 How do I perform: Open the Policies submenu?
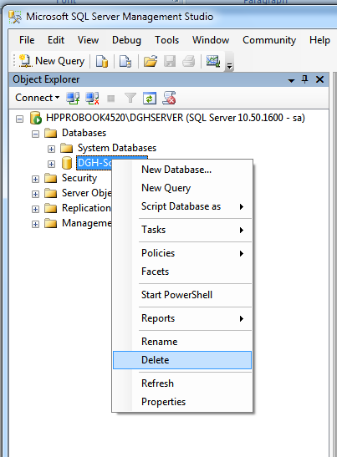tap(182, 253)
